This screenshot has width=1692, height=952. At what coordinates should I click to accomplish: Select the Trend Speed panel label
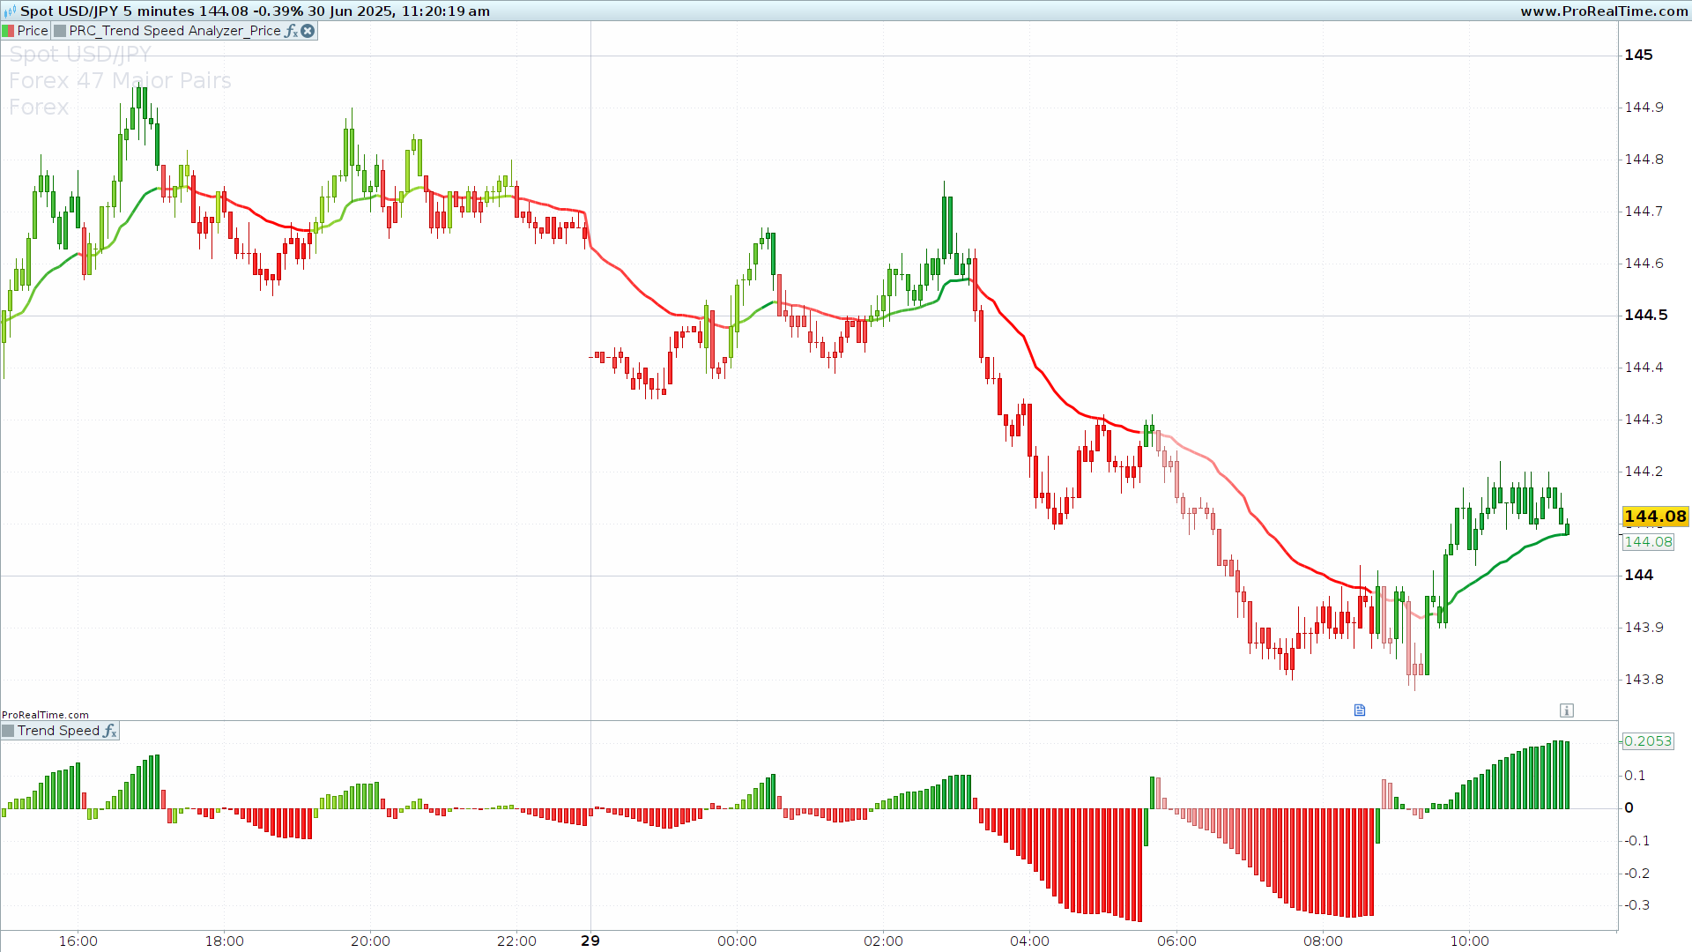pos(58,731)
